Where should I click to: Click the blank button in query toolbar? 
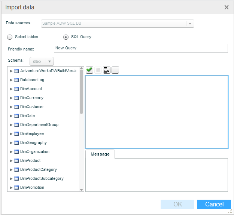[x=115, y=70]
